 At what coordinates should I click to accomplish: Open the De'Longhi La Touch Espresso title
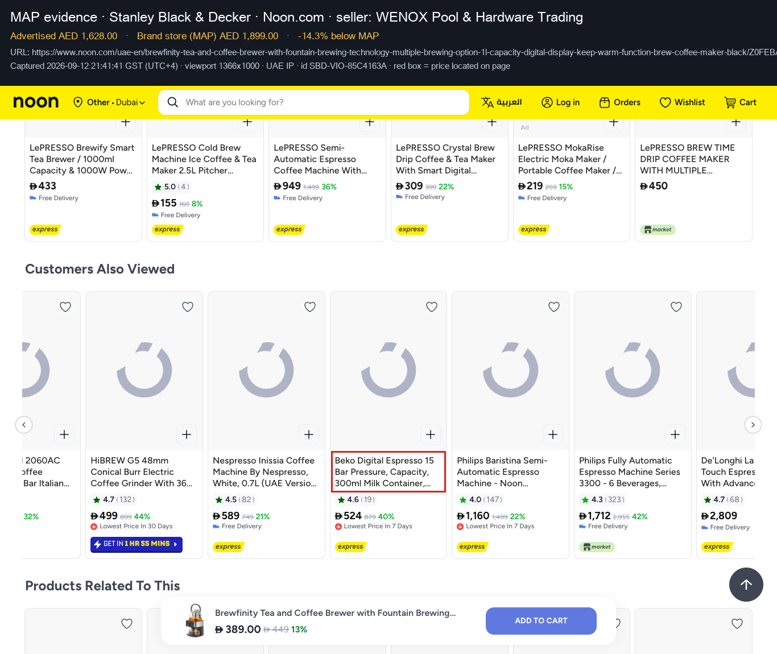[728, 472]
